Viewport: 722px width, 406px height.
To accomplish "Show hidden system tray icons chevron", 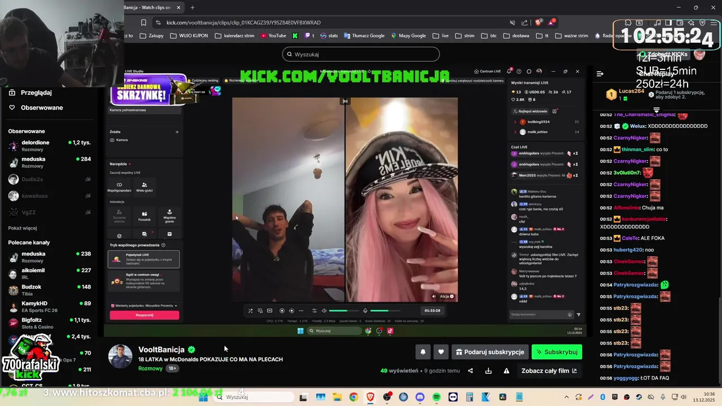I will coord(566,397).
